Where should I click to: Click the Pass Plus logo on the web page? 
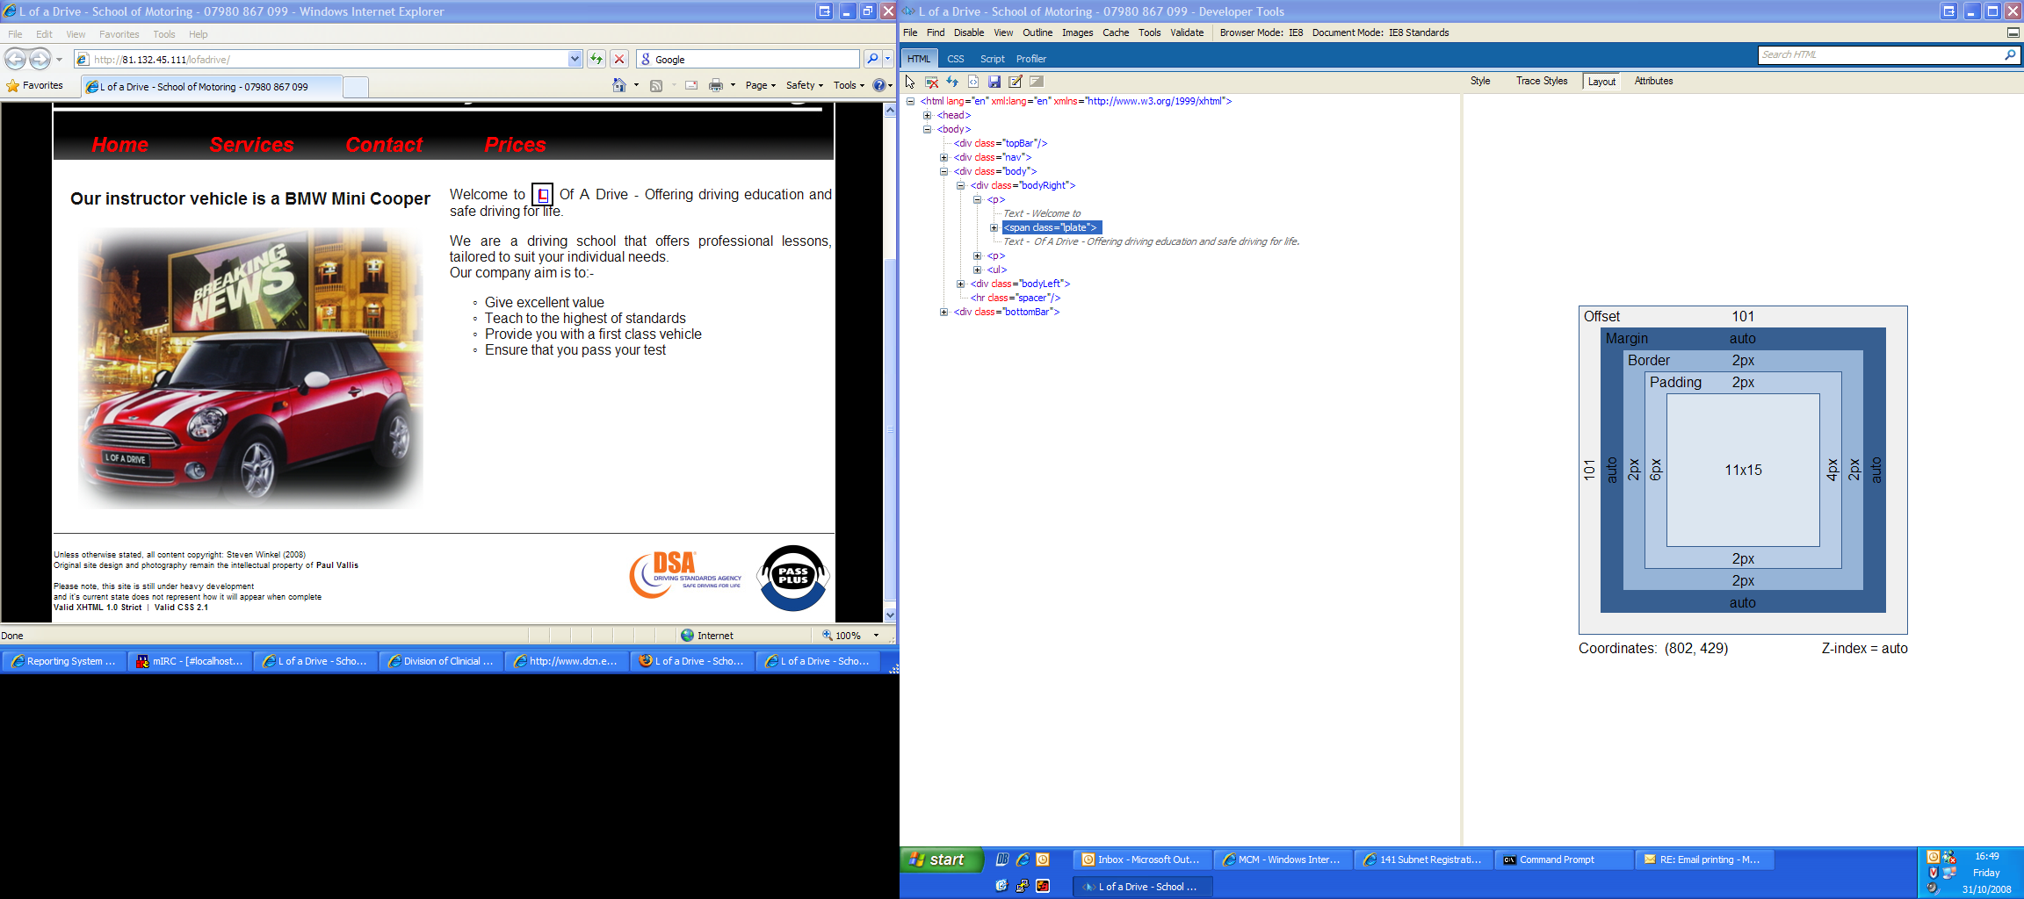click(793, 578)
